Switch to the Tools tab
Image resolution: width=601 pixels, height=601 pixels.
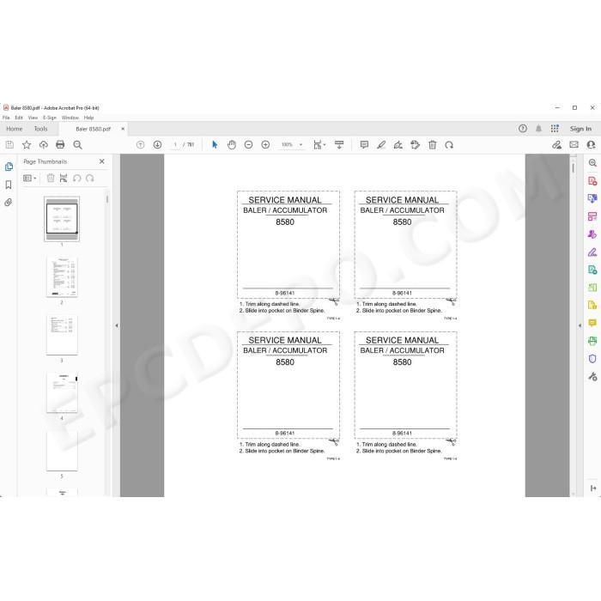tap(40, 129)
